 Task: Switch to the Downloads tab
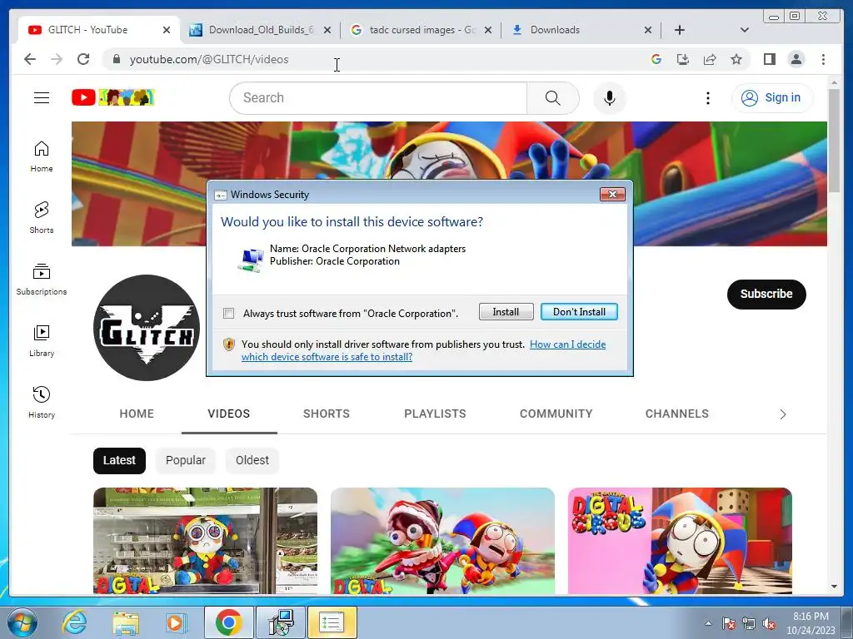[580, 30]
